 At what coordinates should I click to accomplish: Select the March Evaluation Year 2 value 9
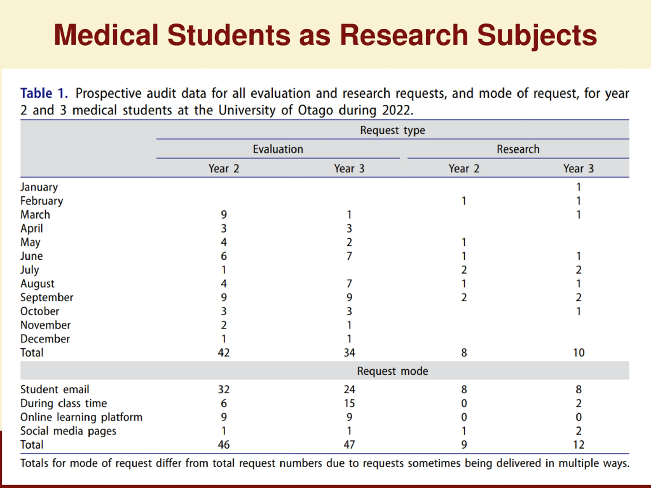tap(224, 215)
